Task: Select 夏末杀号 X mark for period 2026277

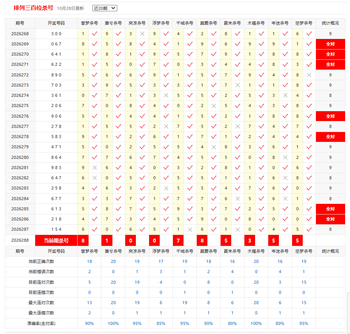Action: 238,126
